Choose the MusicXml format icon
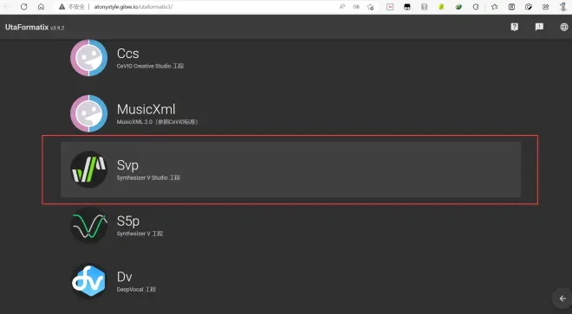This screenshot has width=572, height=314. point(88,113)
